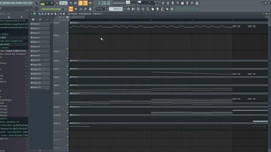Toggle the metronome icon
This screenshot has height=152, width=271.
point(71,3)
